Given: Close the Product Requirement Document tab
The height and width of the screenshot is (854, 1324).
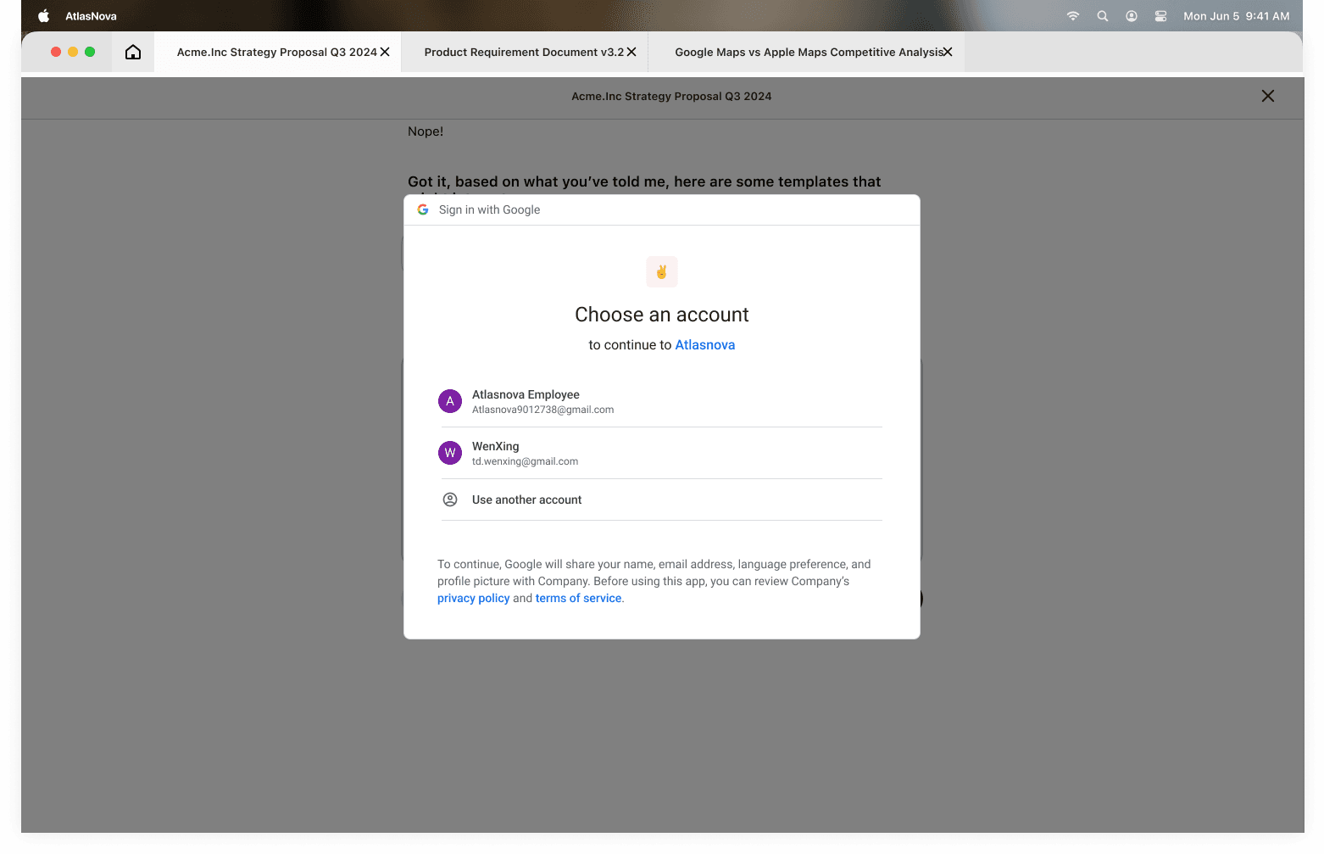Looking at the screenshot, I should pyautogui.click(x=631, y=52).
